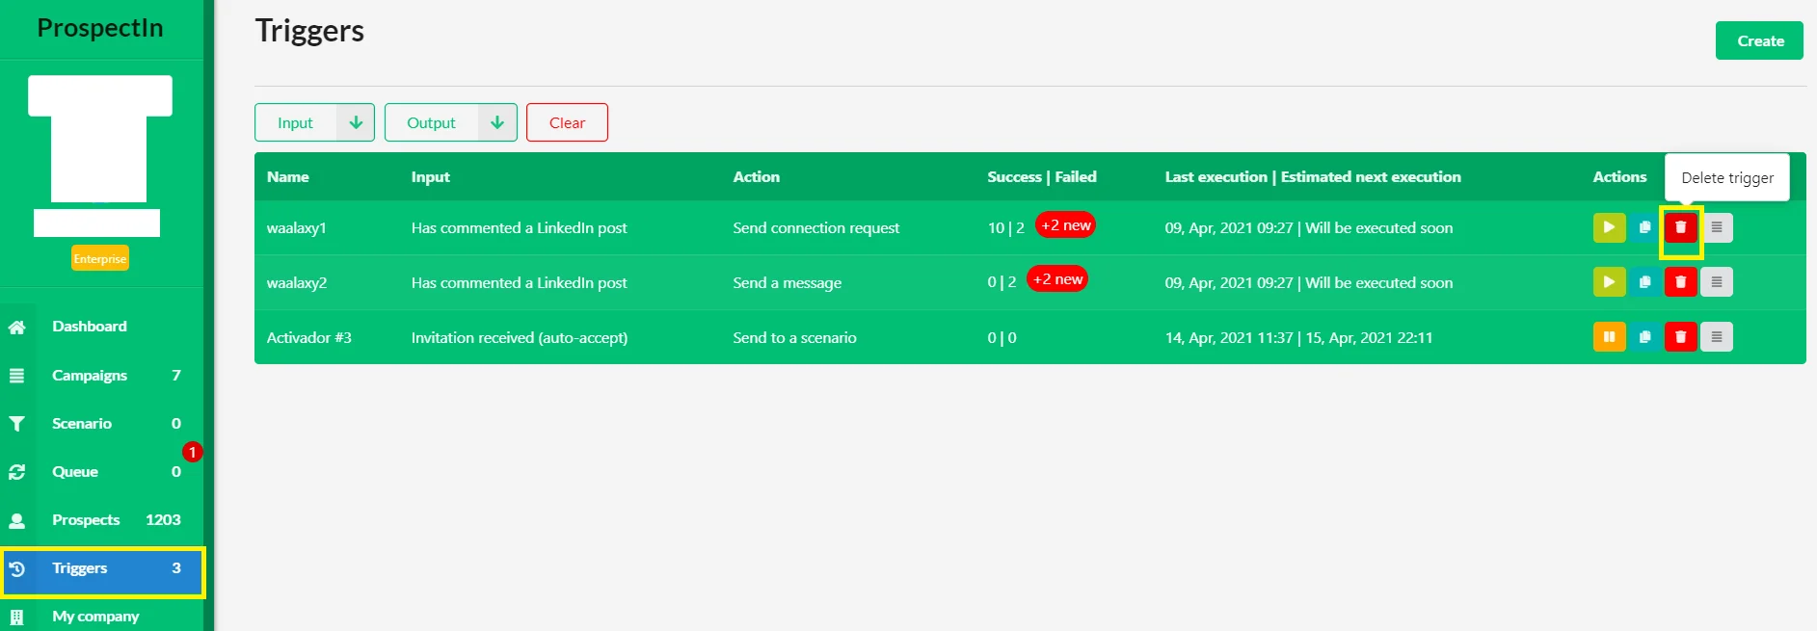Click the ProspectIn logo title
Screen dimensions: 1817x631
pos(100,28)
